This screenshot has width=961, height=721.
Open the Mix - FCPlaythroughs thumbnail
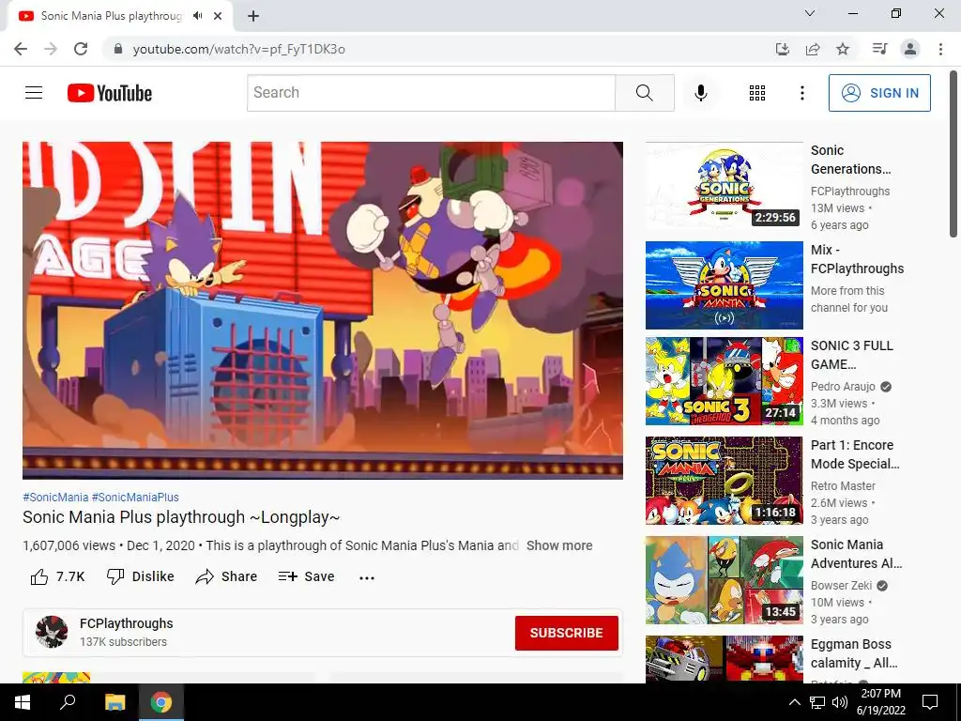724,285
